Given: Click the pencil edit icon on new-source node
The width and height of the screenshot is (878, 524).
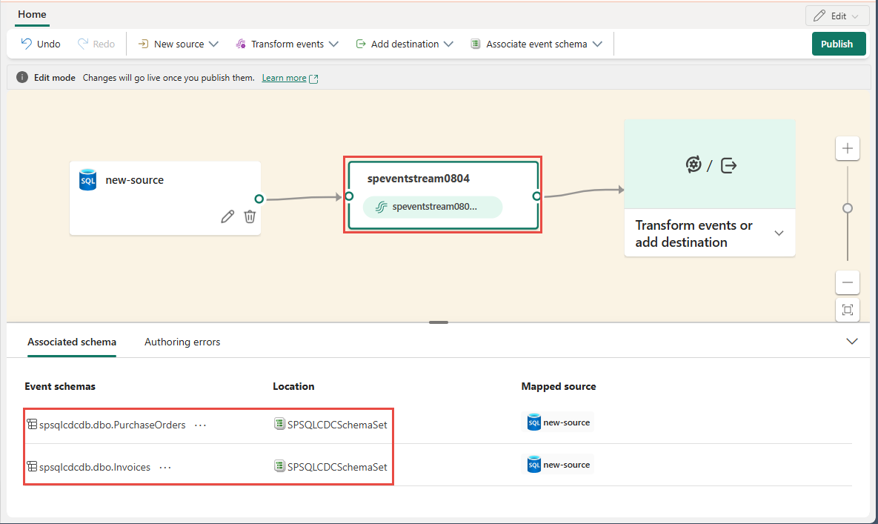Looking at the screenshot, I should pos(227,216).
